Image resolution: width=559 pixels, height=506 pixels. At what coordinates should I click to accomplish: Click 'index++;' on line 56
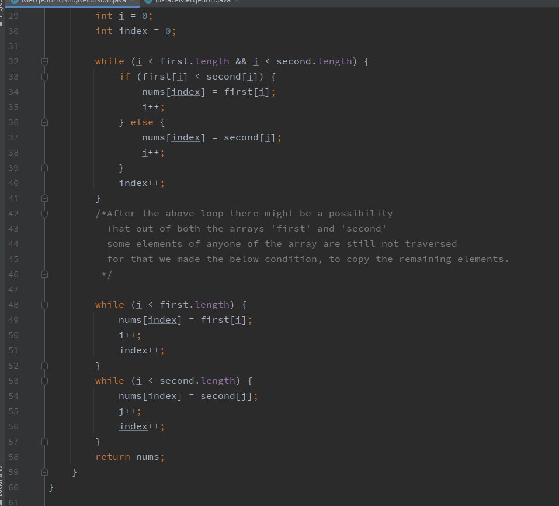point(141,426)
